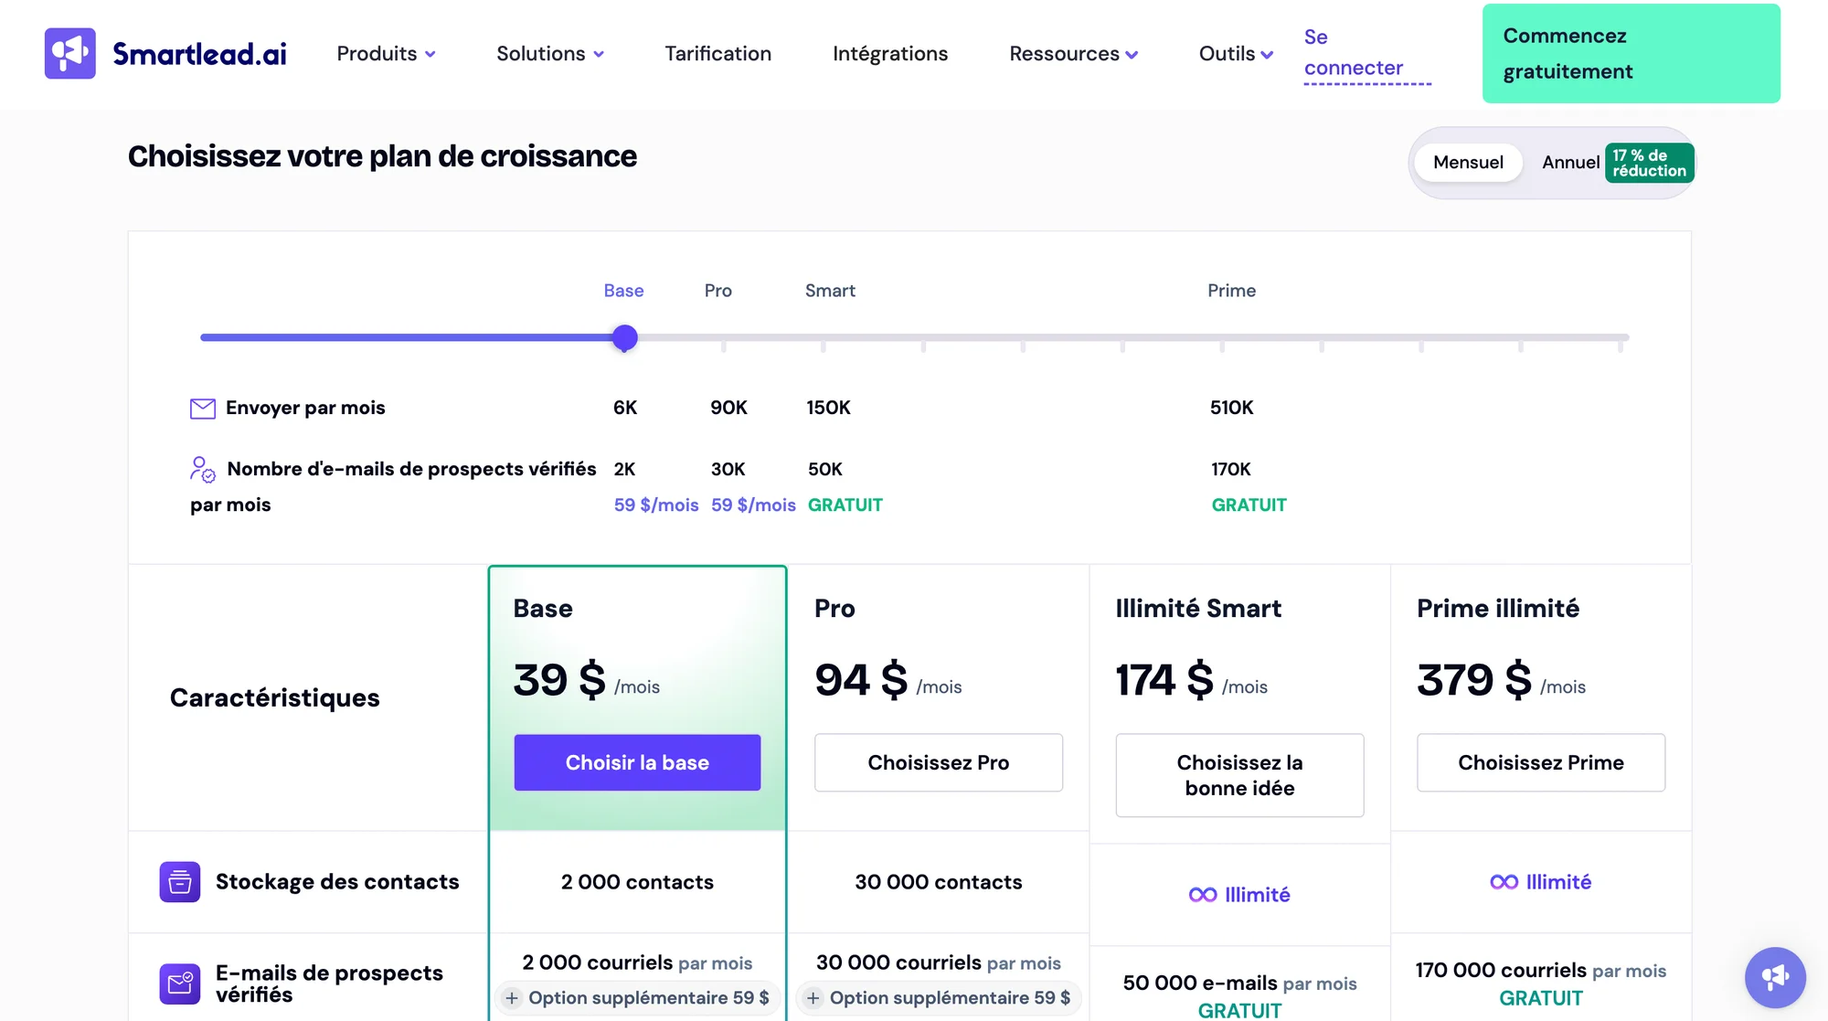Click the 170K verified emails value
This screenshot has width=1828, height=1021.
pyautogui.click(x=1230, y=469)
